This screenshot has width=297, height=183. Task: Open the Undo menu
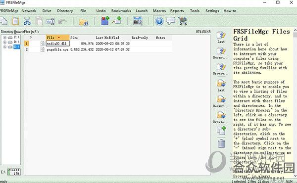101,11
